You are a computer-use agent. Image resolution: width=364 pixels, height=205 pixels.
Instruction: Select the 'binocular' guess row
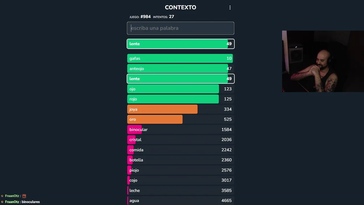click(180, 130)
